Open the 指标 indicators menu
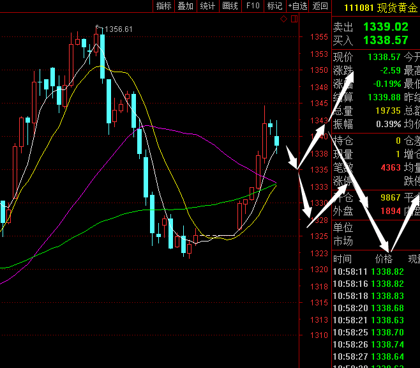Image resolution: width=420 pixels, height=368 pixels. [x=163, y=6]
